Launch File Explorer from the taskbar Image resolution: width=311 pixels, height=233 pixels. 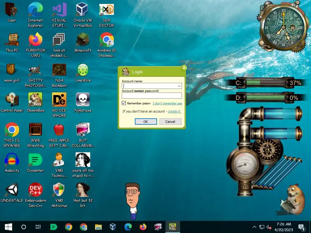(x=98, y=227)
